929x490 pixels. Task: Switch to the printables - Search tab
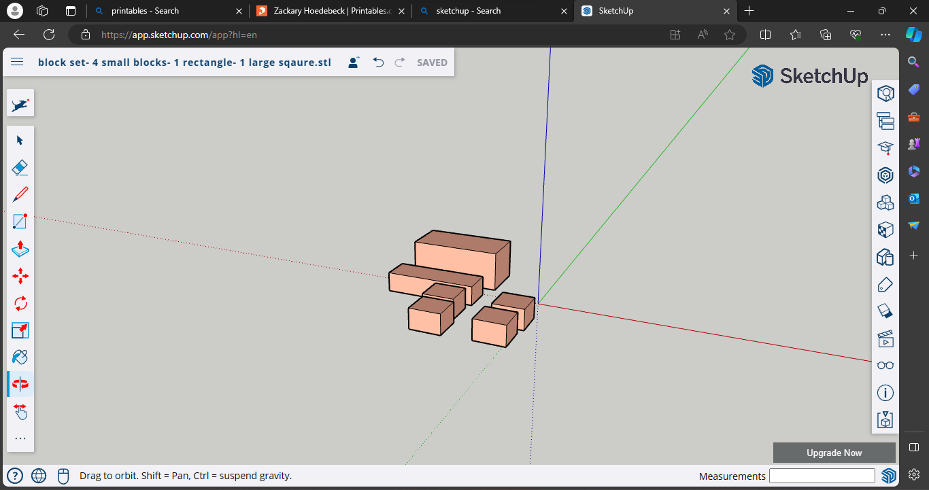coord(163,11)
